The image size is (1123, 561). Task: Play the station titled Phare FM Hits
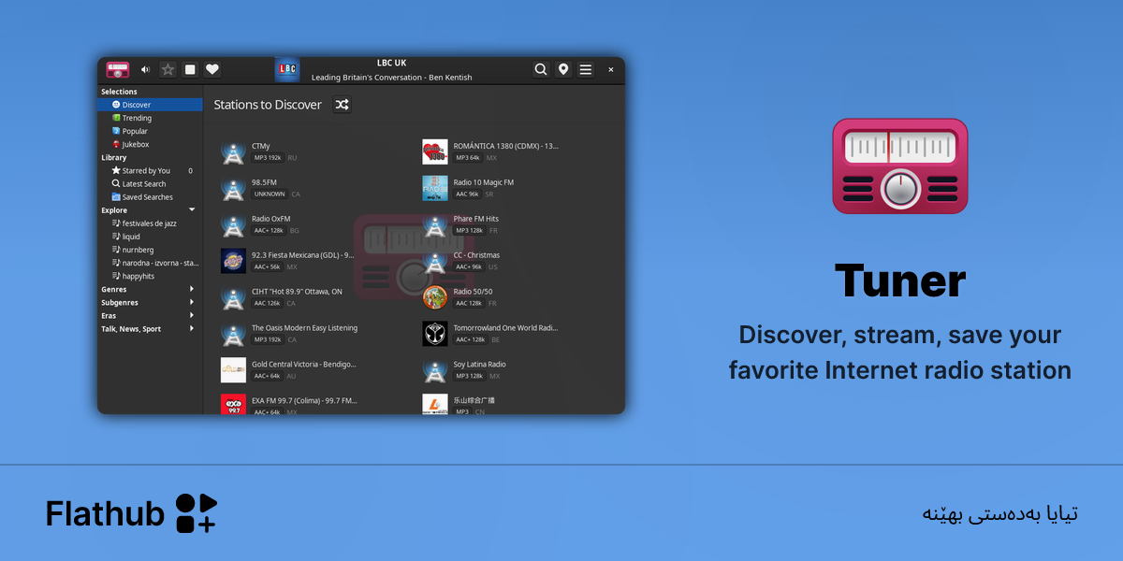tap(476, 219)
